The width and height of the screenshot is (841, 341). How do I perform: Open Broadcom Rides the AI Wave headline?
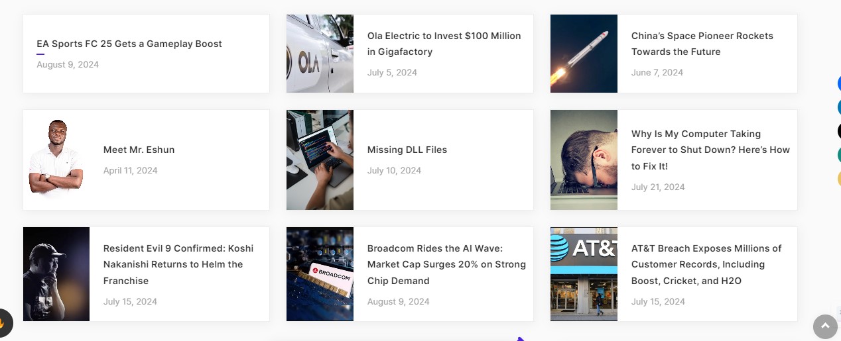click(446, 264)
